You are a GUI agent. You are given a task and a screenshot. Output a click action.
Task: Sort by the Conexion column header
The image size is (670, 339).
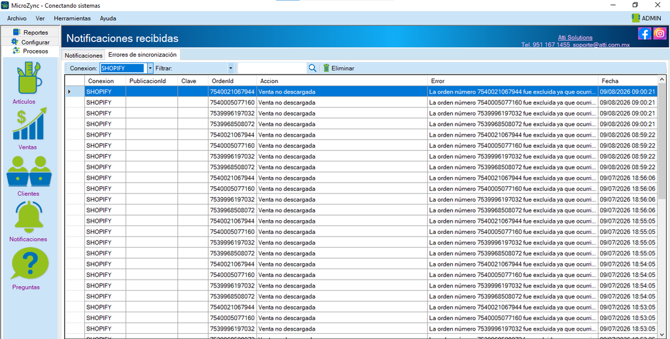(105, 80)
